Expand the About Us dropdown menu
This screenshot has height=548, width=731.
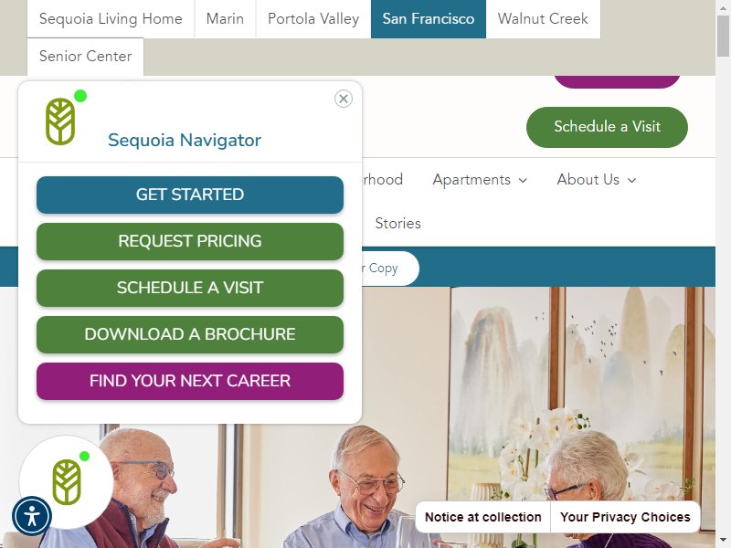click(x=597, y=180)
